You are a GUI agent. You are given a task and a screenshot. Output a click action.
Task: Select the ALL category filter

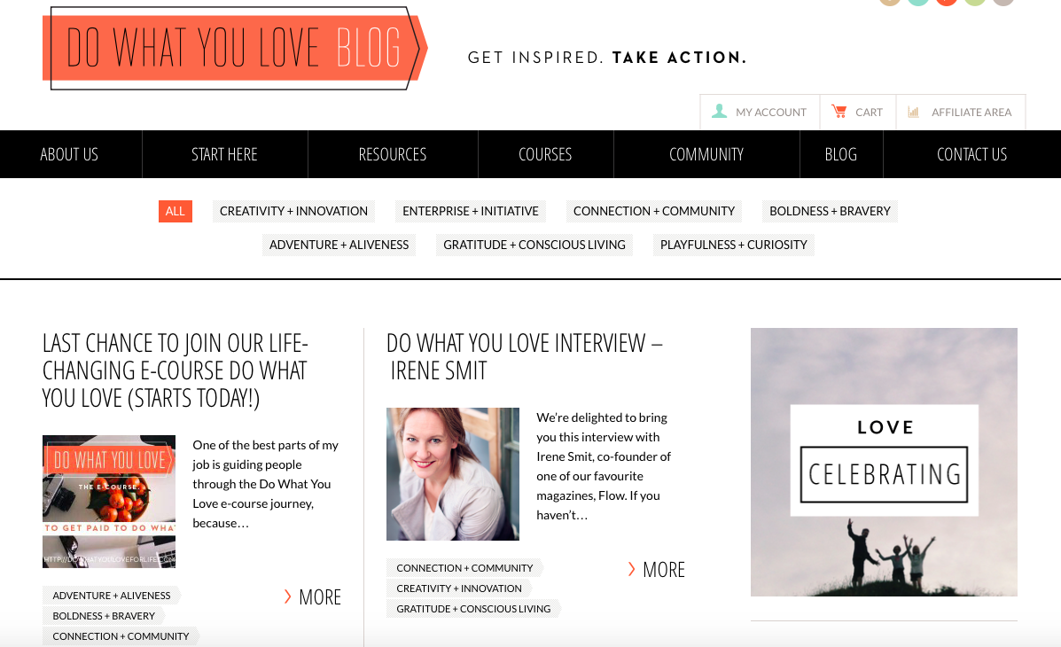(x=176, y=211)
